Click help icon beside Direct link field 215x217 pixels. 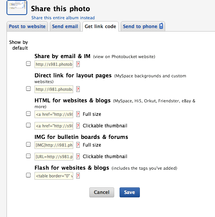coord(78,89)
